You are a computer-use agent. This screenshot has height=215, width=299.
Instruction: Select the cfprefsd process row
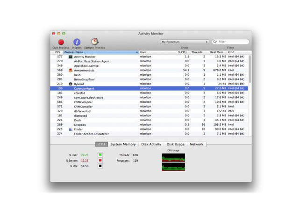tap(149, 93)
